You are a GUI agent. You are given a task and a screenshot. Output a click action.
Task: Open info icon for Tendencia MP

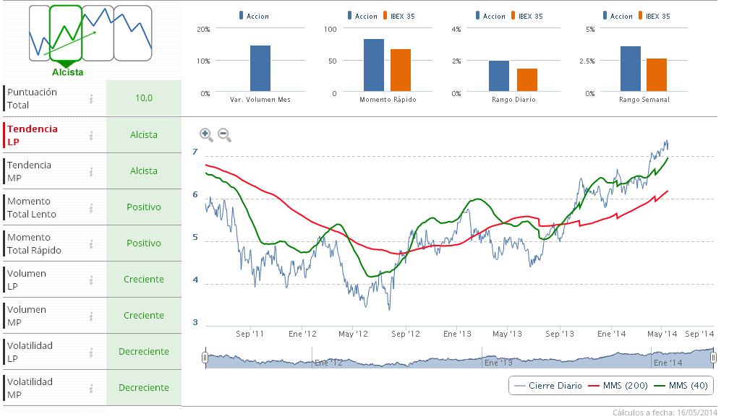(x=91, y=171)
